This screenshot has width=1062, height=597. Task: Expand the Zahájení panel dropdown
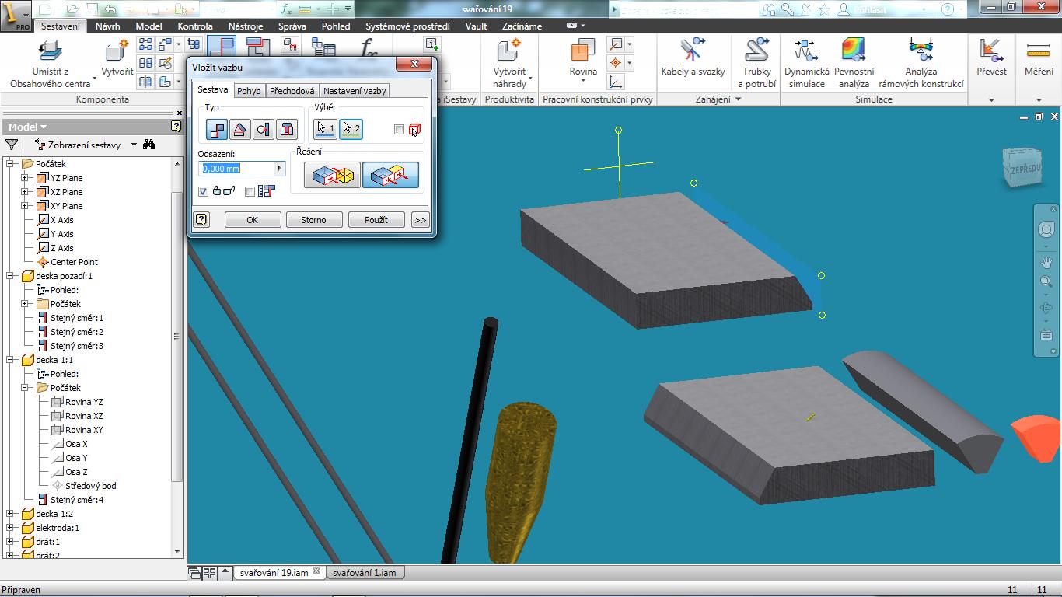click(x=738, y=99)
